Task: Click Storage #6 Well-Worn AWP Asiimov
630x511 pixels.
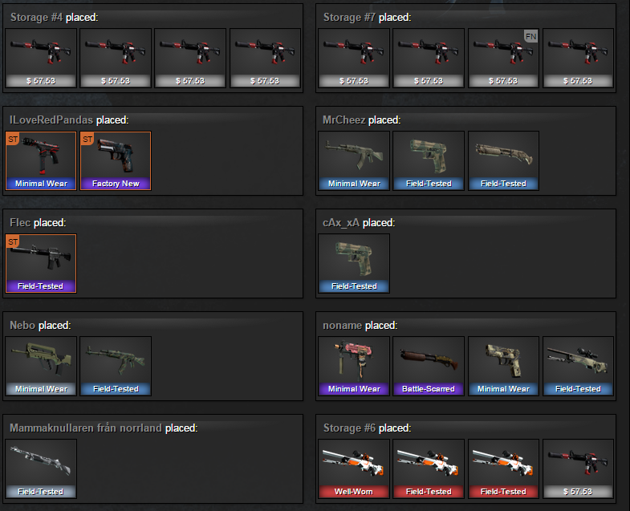Action: point(354,468)
